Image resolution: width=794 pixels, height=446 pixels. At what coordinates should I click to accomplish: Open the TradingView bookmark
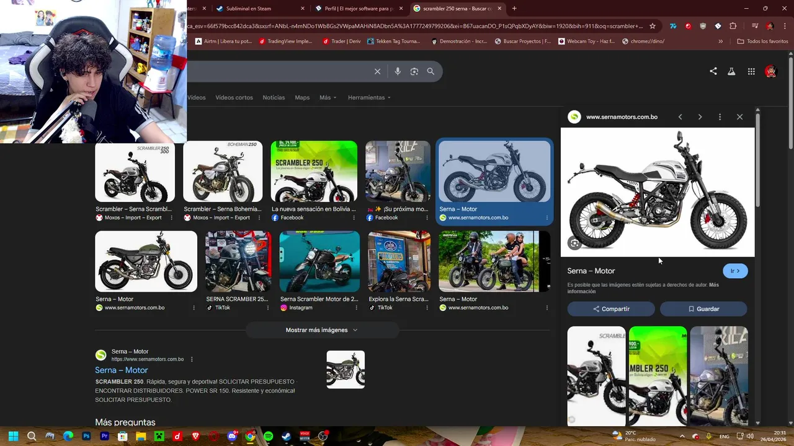pos(285,42)
